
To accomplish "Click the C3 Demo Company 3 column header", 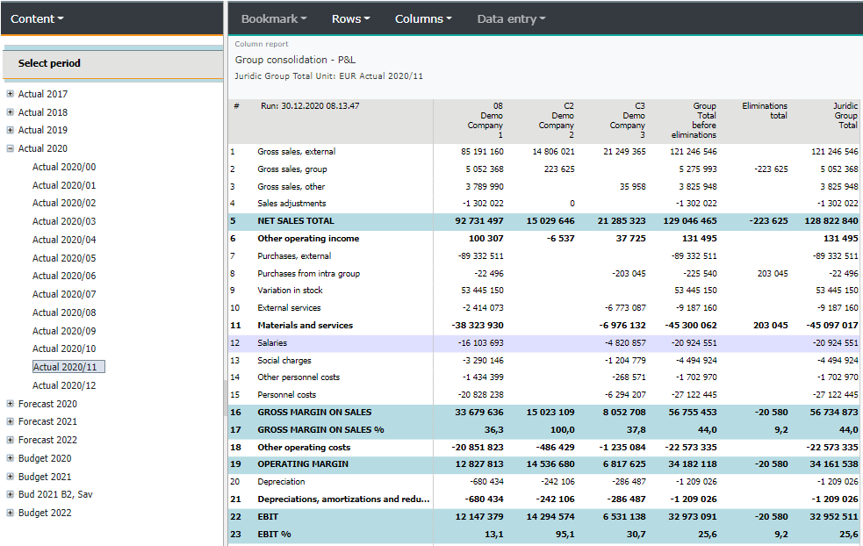I will (x=627, y=120).
